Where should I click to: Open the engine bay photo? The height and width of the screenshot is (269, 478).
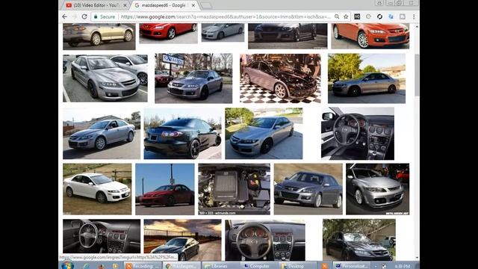click(234, 189)
